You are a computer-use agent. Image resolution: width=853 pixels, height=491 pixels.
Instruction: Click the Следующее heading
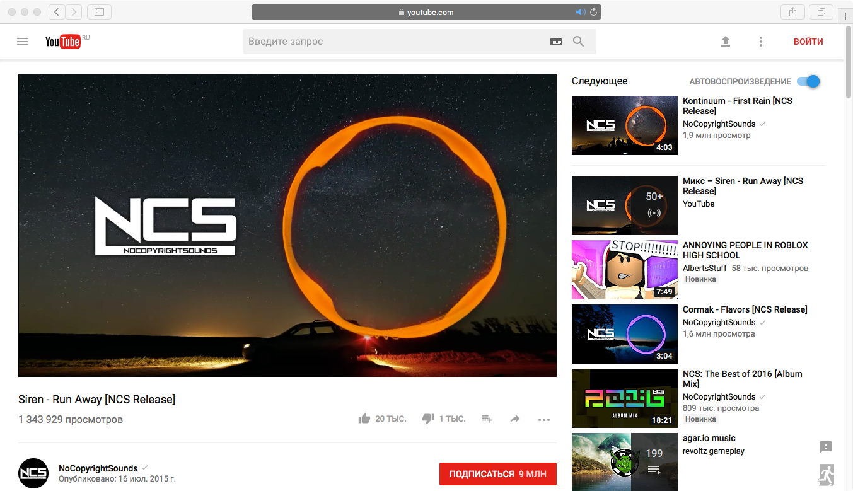(x=600, y=81)
